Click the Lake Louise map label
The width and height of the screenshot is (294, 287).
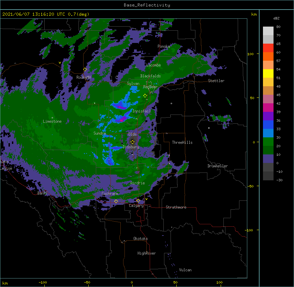coord(6,165)
